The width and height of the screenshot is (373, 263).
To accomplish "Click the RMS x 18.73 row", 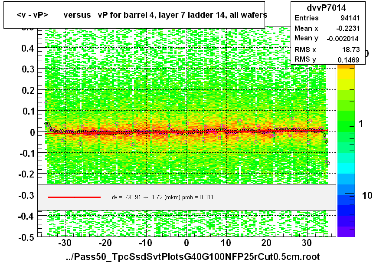I will click(327, 49).
